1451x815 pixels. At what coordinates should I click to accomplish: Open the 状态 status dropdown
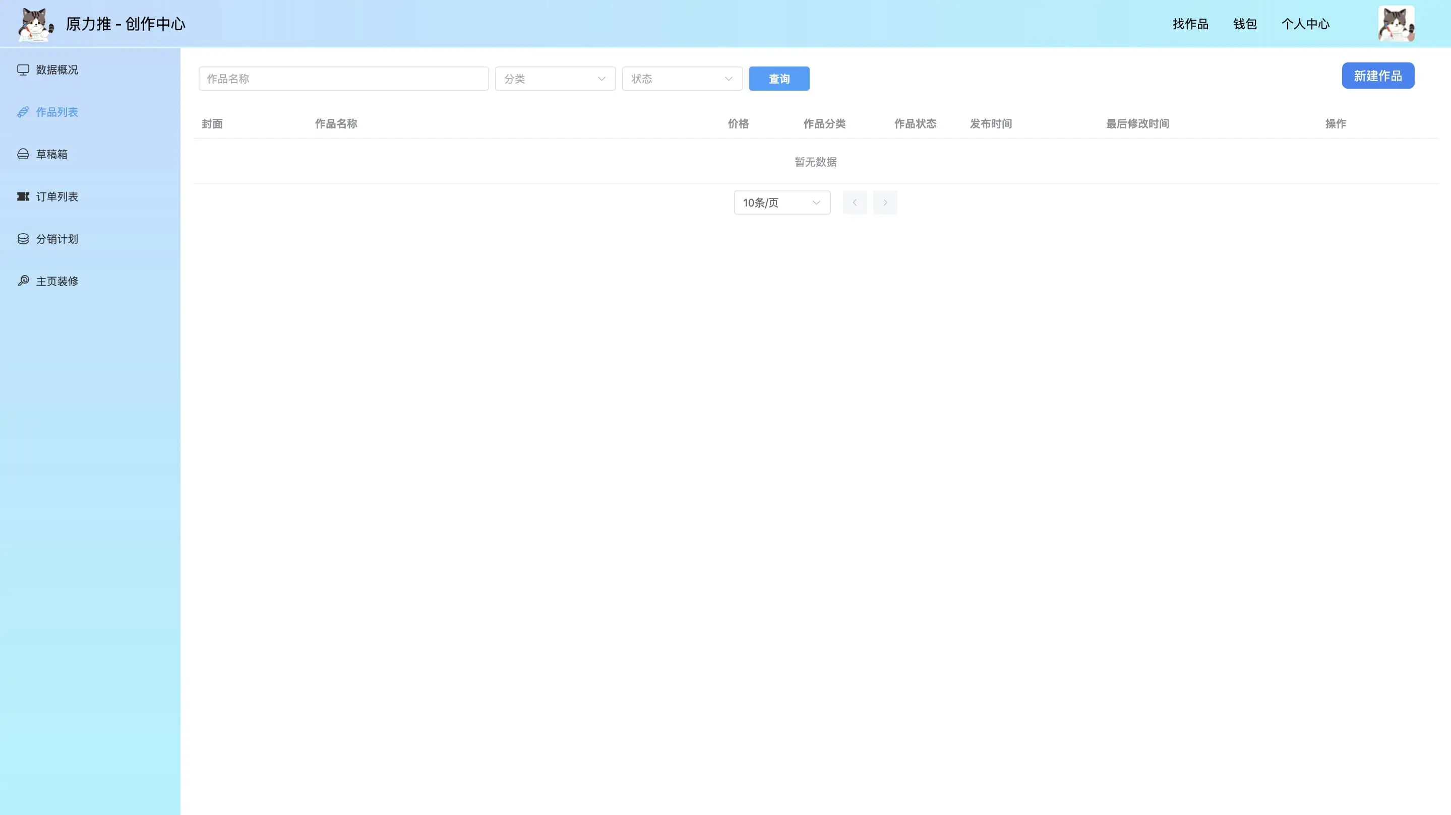(682, 79)
